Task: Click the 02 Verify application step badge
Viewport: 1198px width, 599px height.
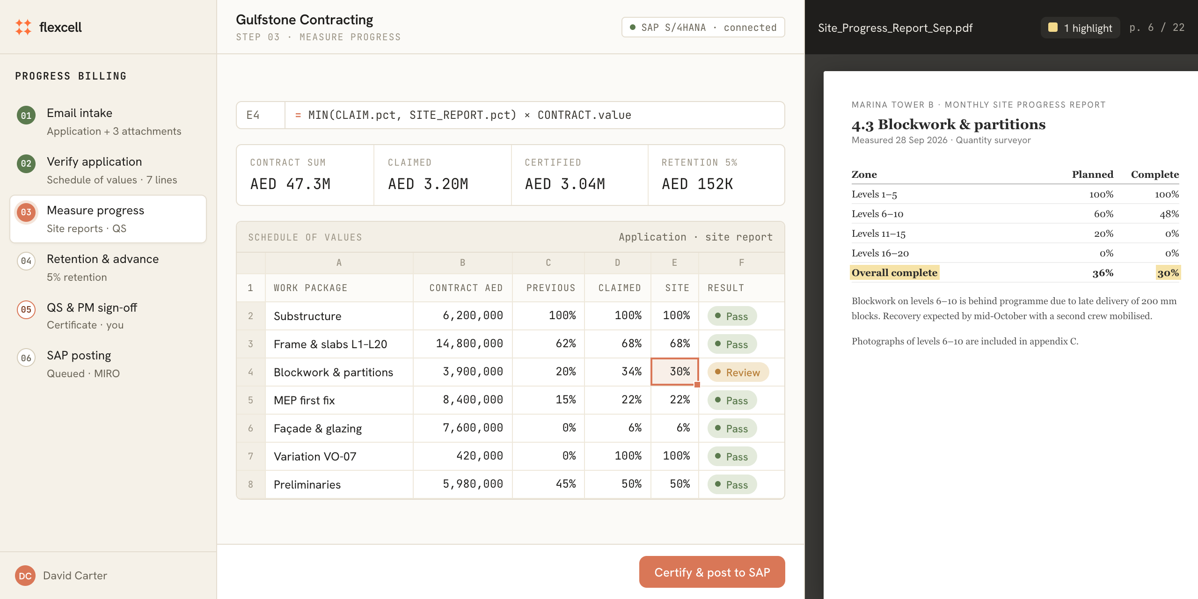Action: [x=26, y=164]
